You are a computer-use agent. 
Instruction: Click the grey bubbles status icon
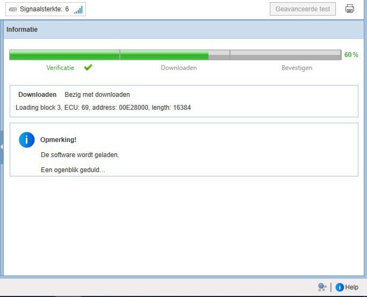coord(322,287)
